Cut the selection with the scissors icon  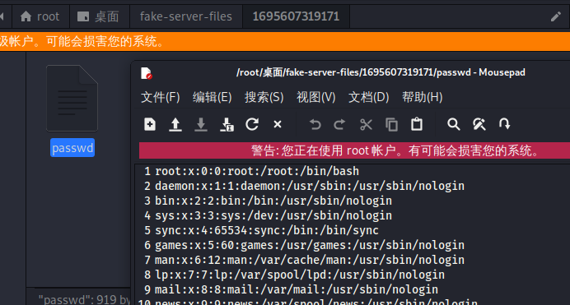[366, 124]
